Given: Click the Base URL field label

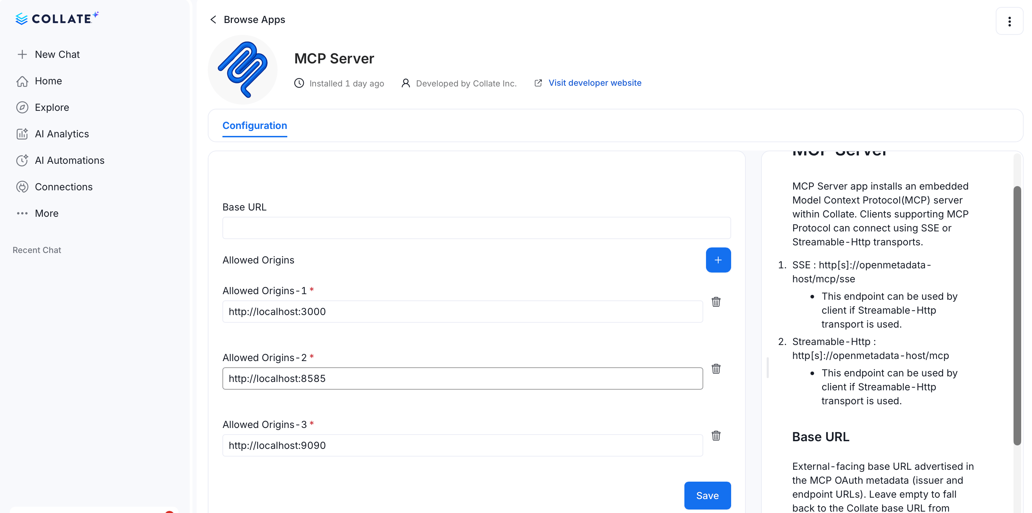Looking at the screenshot, I should click(x=244, y=207).
